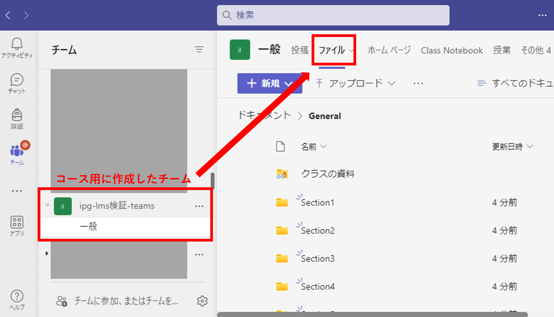This screenshot has width=554, height=317.
Task: Open the すべてのドキュメント view switcher
Action: click(515, 83)
